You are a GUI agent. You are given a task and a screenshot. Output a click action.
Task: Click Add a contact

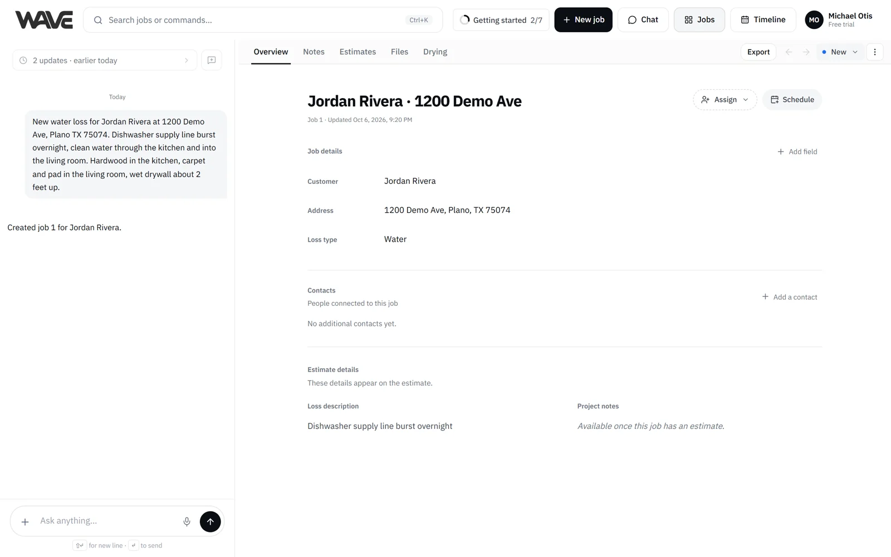(x=790, y=297)
